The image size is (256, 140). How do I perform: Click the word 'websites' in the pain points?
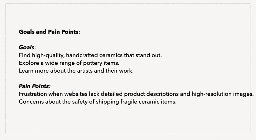click(x=76, y=94)
